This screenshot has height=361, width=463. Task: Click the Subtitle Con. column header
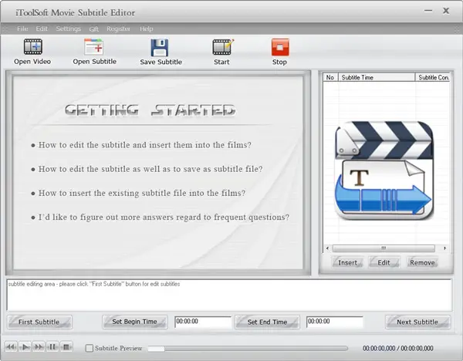[433, 77]
